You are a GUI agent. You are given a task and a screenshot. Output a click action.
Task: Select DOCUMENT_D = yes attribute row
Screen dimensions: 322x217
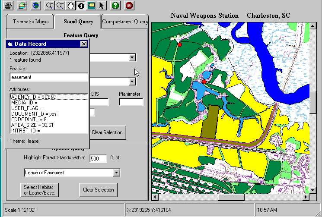[x=49, y=114]
